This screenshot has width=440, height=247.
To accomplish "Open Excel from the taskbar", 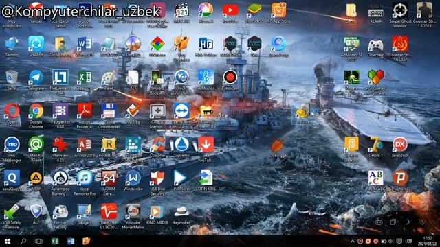I will click(x=55, y=241).
